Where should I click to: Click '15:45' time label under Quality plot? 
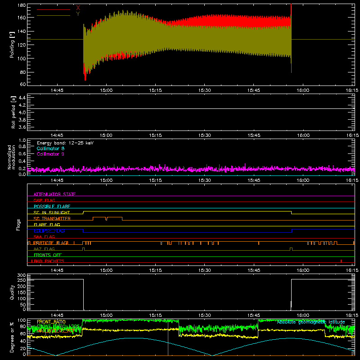pyautogui.click(x=254, y=315)
